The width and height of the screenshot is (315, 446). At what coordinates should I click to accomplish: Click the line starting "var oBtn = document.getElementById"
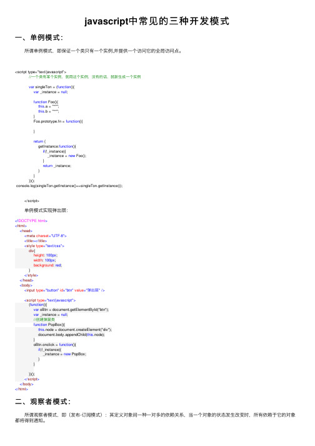[71, 310]
